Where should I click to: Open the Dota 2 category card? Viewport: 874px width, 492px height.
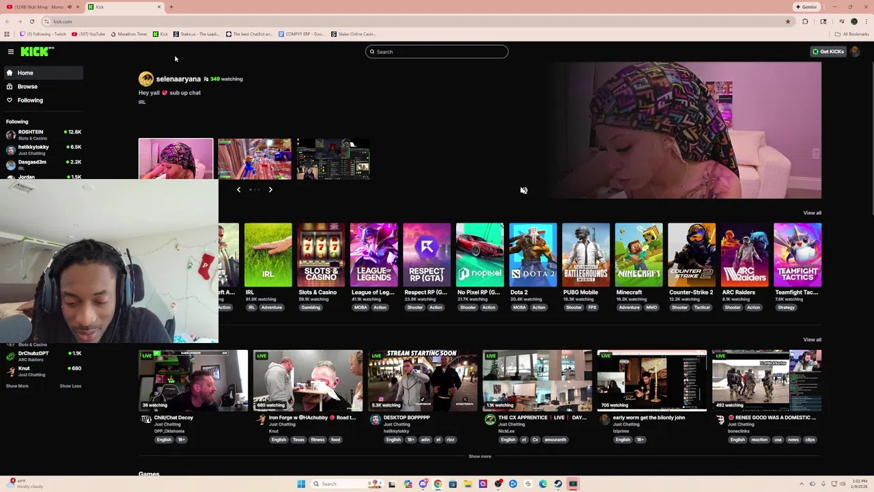tap(533, 255)
